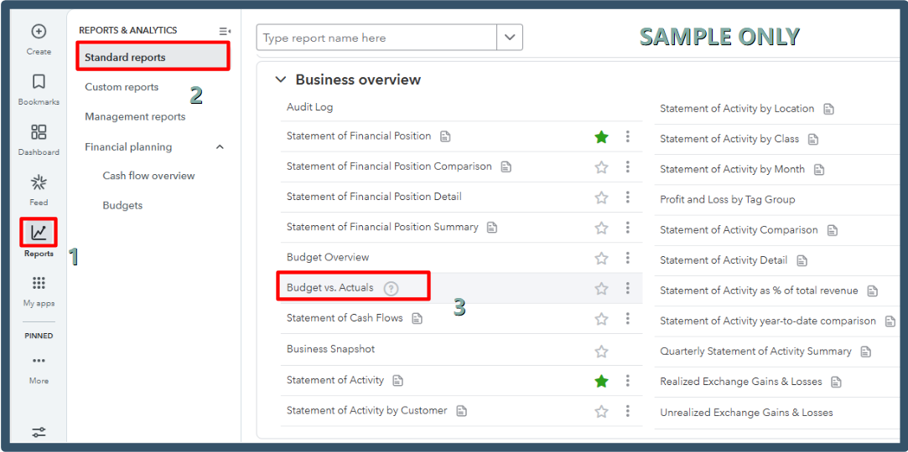Collapse the Reports & Analytics panel icon

pos(225,31)
